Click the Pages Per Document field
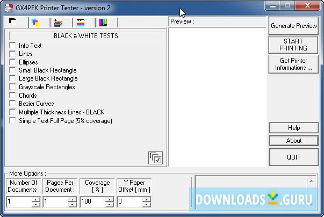 56,202
